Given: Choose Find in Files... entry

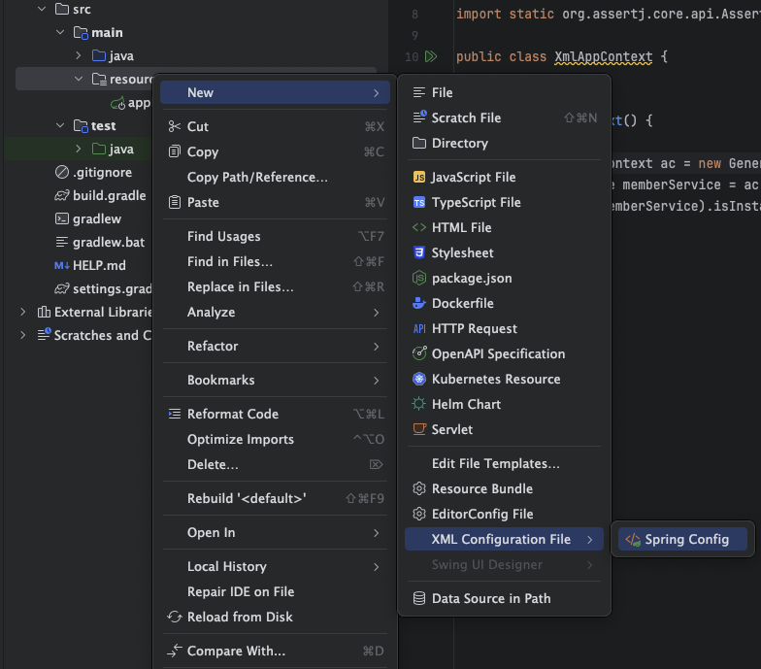Looking at the screenshot, I should (x=276, y=262).
